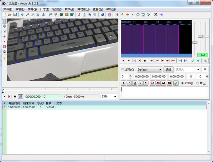This screenshot has width=213, height=162.
Task: Stop audio playback with the square stop button
Action: [x=145, y=61]
